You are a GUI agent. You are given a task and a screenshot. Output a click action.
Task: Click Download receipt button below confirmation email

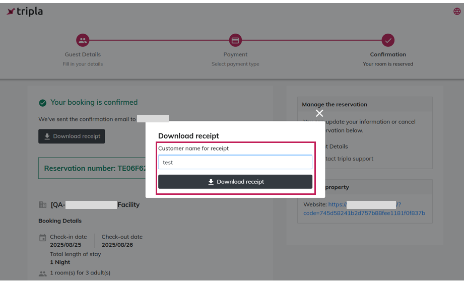72,136
